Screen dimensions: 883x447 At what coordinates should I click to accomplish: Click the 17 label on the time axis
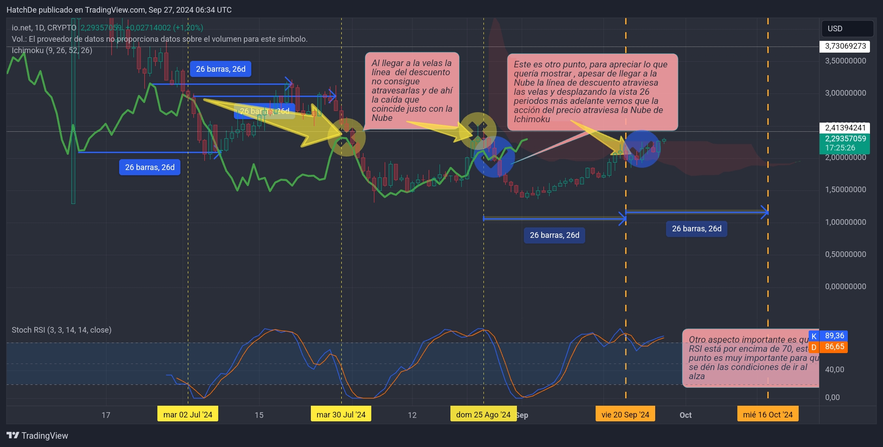[106, 415]
